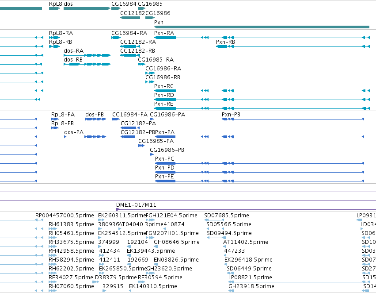Open the CG12182-RB transcript label
The width and height of the screenshot is (376, 293).
pyautogui.click(x=138, y=51)
